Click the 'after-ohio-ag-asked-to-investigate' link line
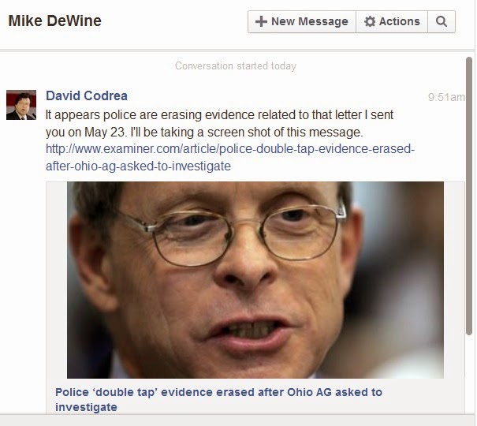The height and width of the screenshot is (426, 477). pos(138,166)
